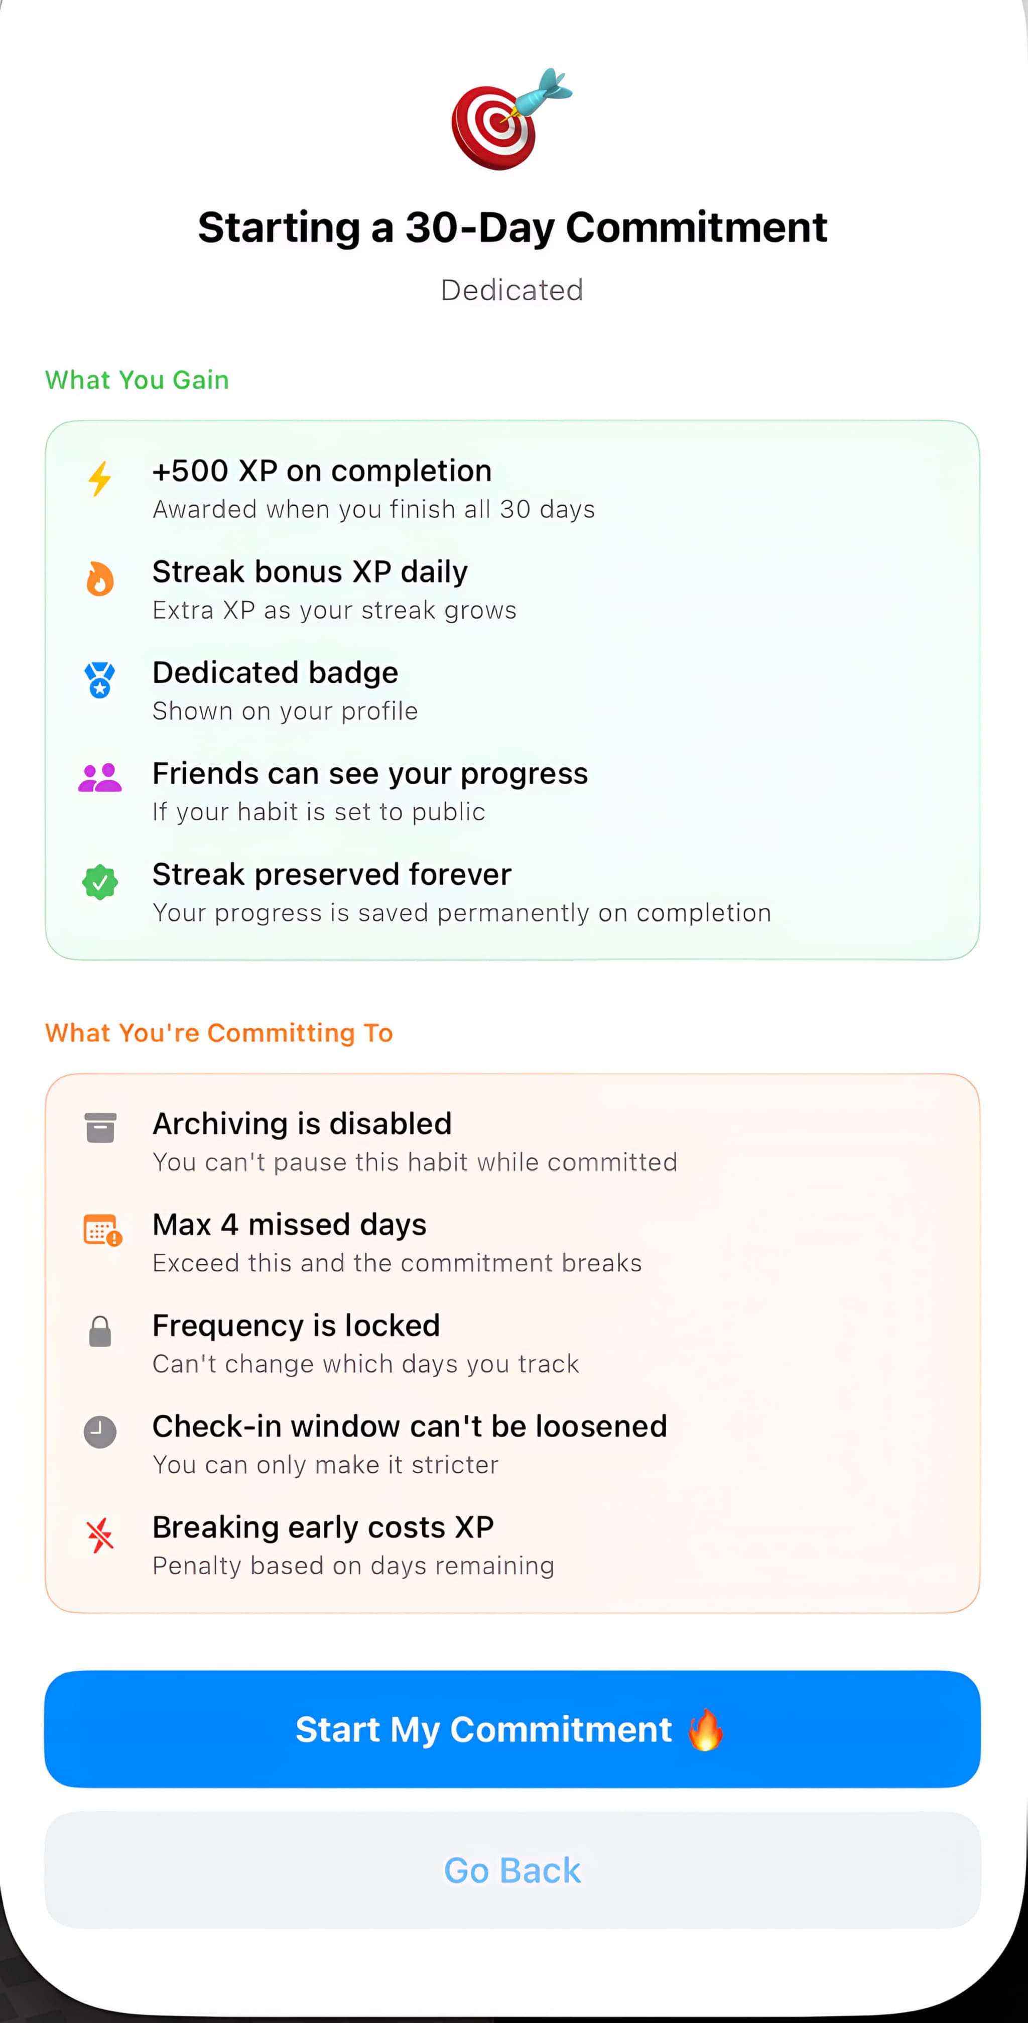The image size is (1028, 2023).
Task: Tap the gray archive box icon
Action: coord(100,1128)
